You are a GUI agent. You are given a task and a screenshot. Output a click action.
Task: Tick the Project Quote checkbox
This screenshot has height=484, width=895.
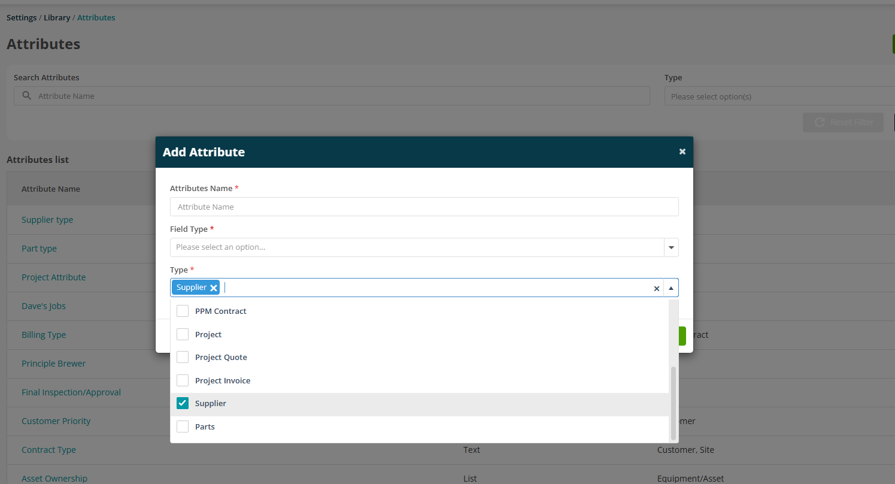(183, 357)
